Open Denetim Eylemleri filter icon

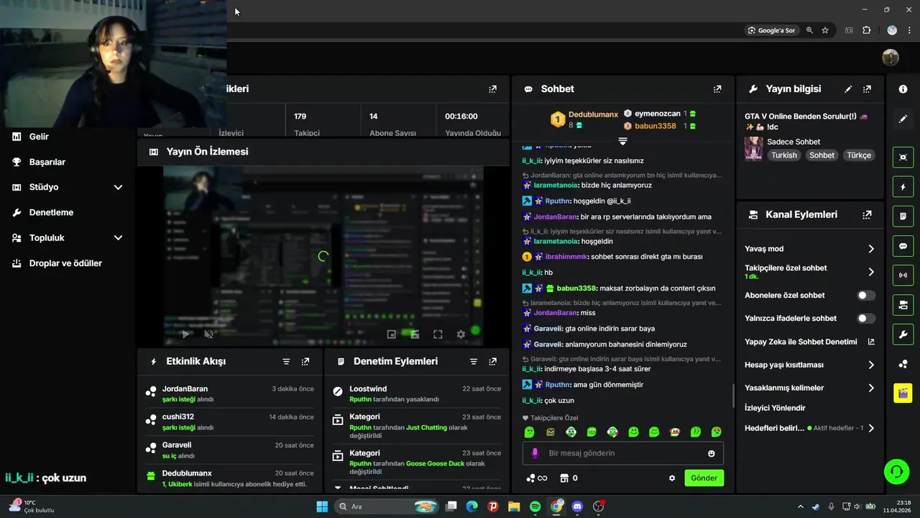(474, 362)
